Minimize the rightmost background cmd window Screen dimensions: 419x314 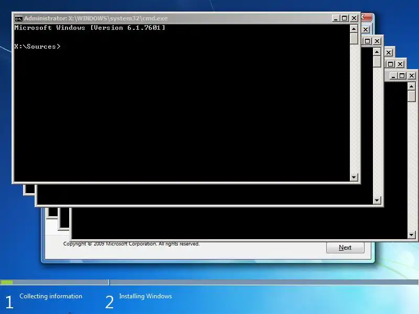coord(393,76)
